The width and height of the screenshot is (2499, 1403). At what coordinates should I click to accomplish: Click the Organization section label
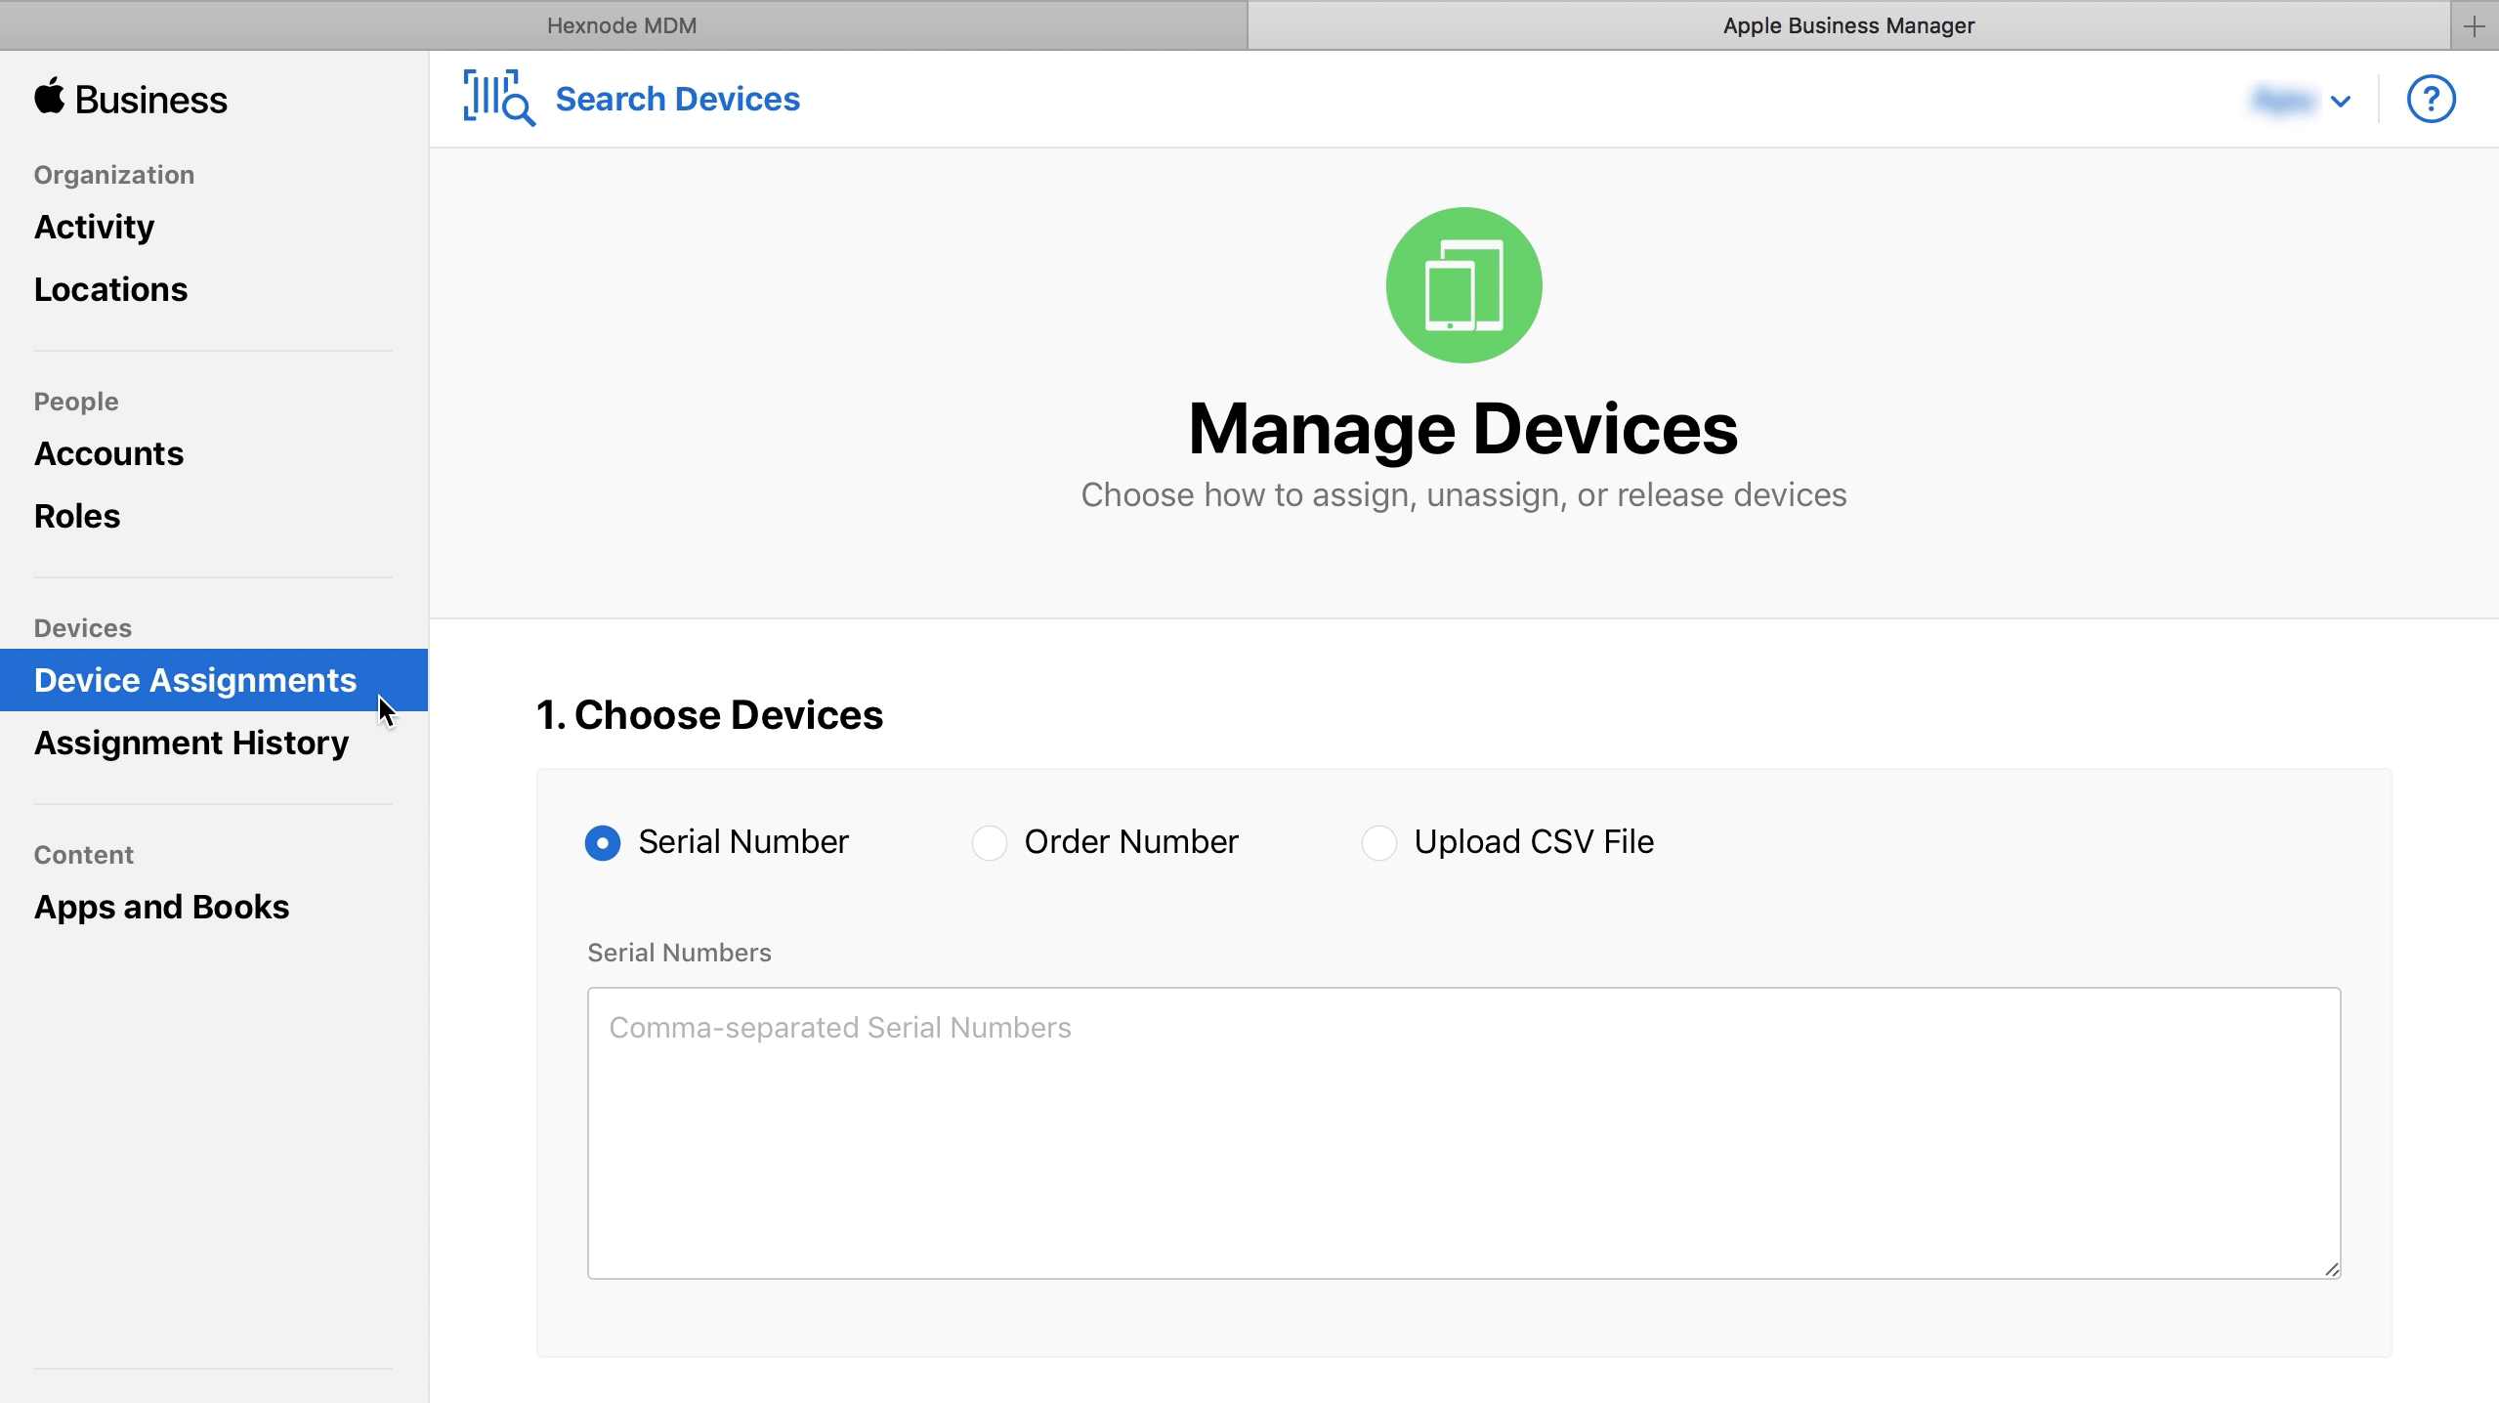[x=114, y=175]
